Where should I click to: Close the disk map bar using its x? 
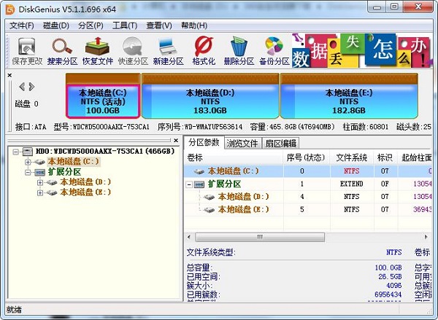coord(9,75)
